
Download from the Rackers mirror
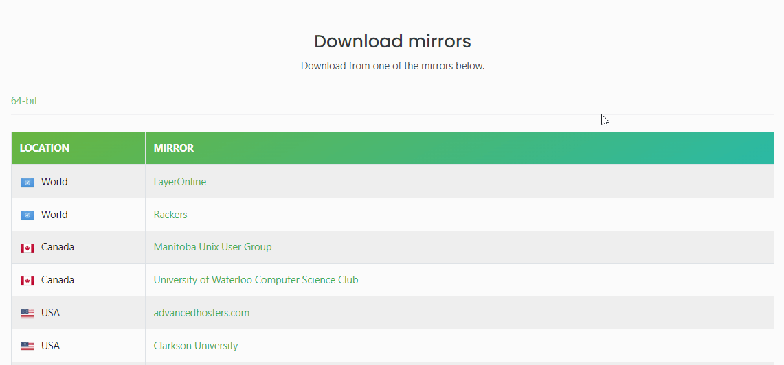(x=170, y=215)
